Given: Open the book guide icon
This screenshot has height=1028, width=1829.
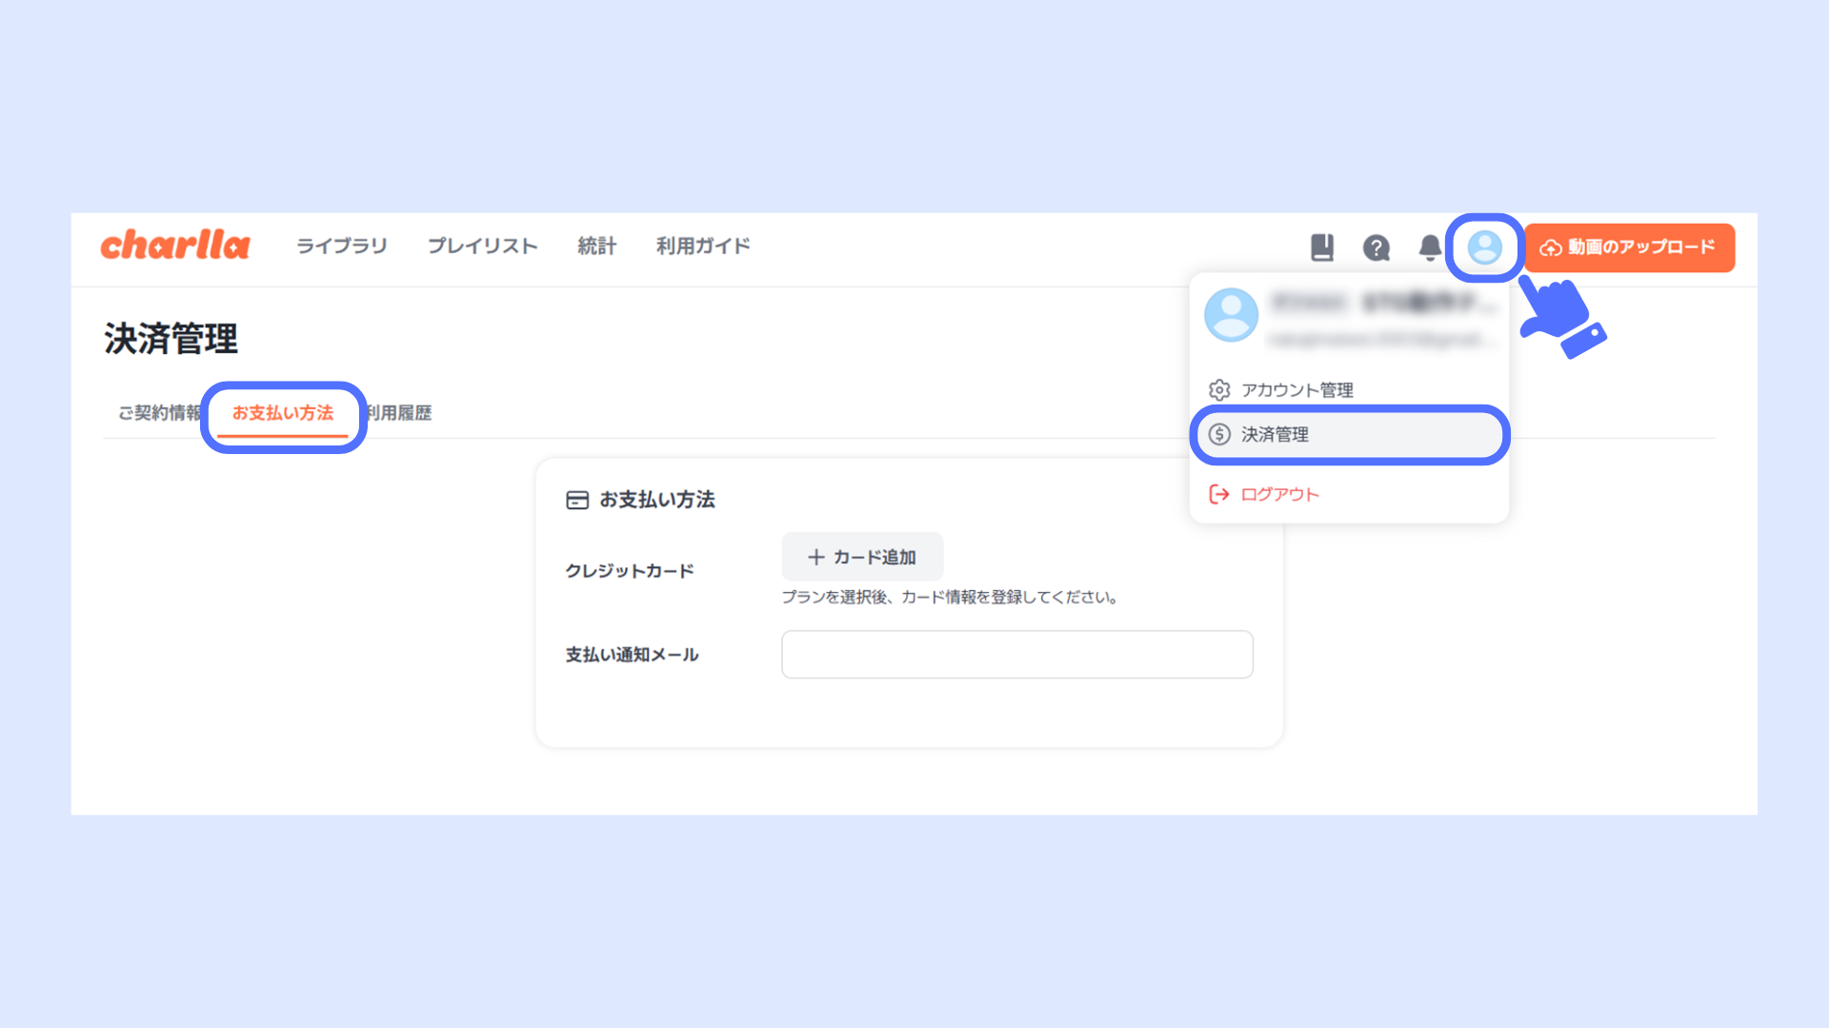Looking at the screenshot, I should coord(1321,247).
